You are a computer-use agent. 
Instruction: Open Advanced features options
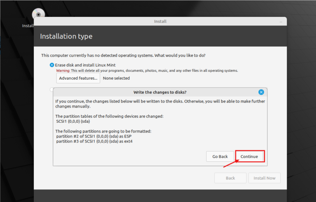[x=78, y=78]
